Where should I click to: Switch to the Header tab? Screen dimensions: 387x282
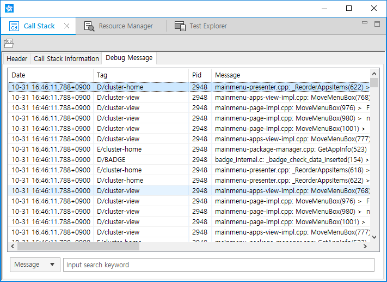pyautogui.click(x=17, y=58)
